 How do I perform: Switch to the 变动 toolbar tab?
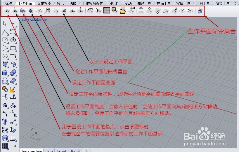coord(128,3)
